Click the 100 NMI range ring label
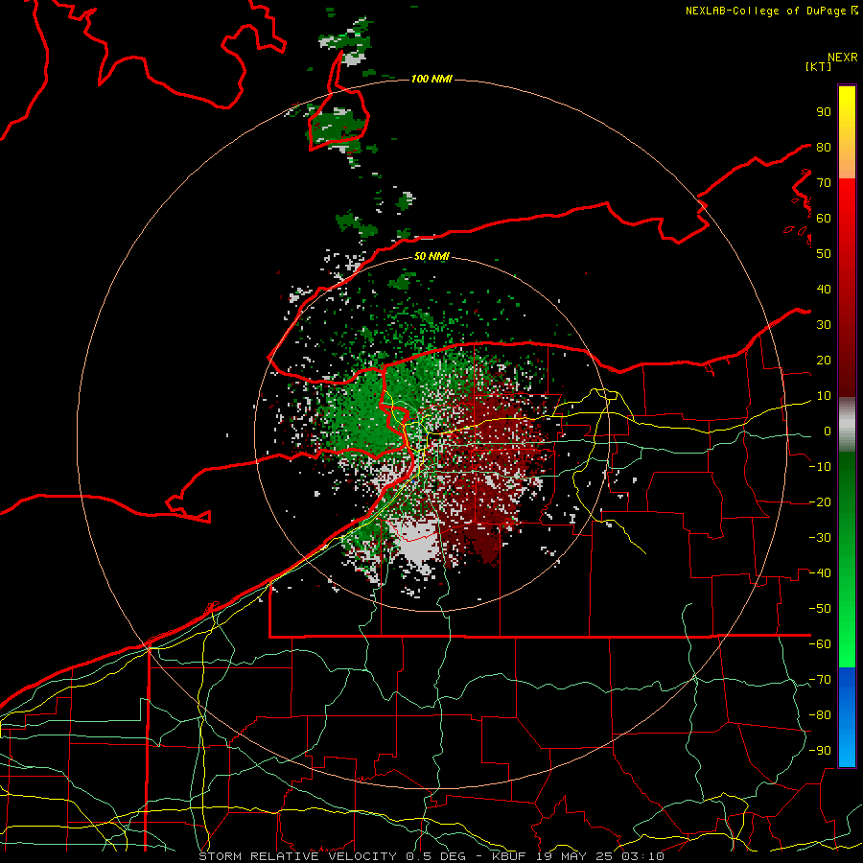 tap(431, 80)
